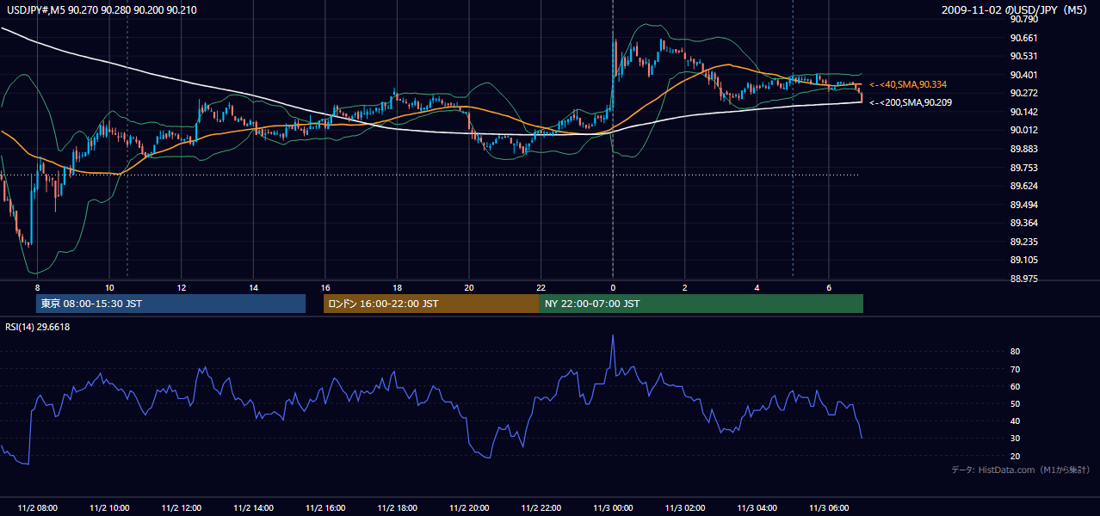The height and width of the screenshot is (516, 1100).
Task: Click the RSI 60 level label
Action: (1015, 386)
